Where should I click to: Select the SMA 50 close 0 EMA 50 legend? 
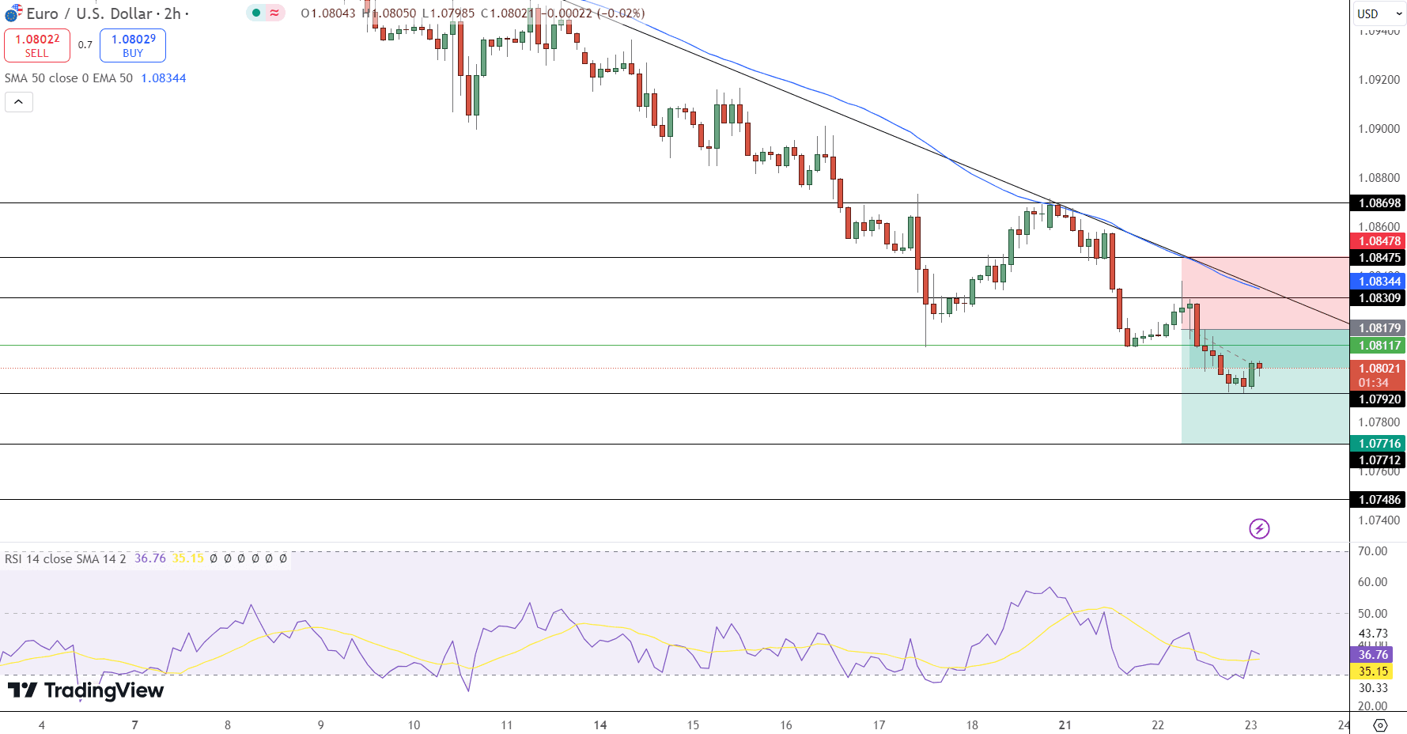[x=69, y=78]
